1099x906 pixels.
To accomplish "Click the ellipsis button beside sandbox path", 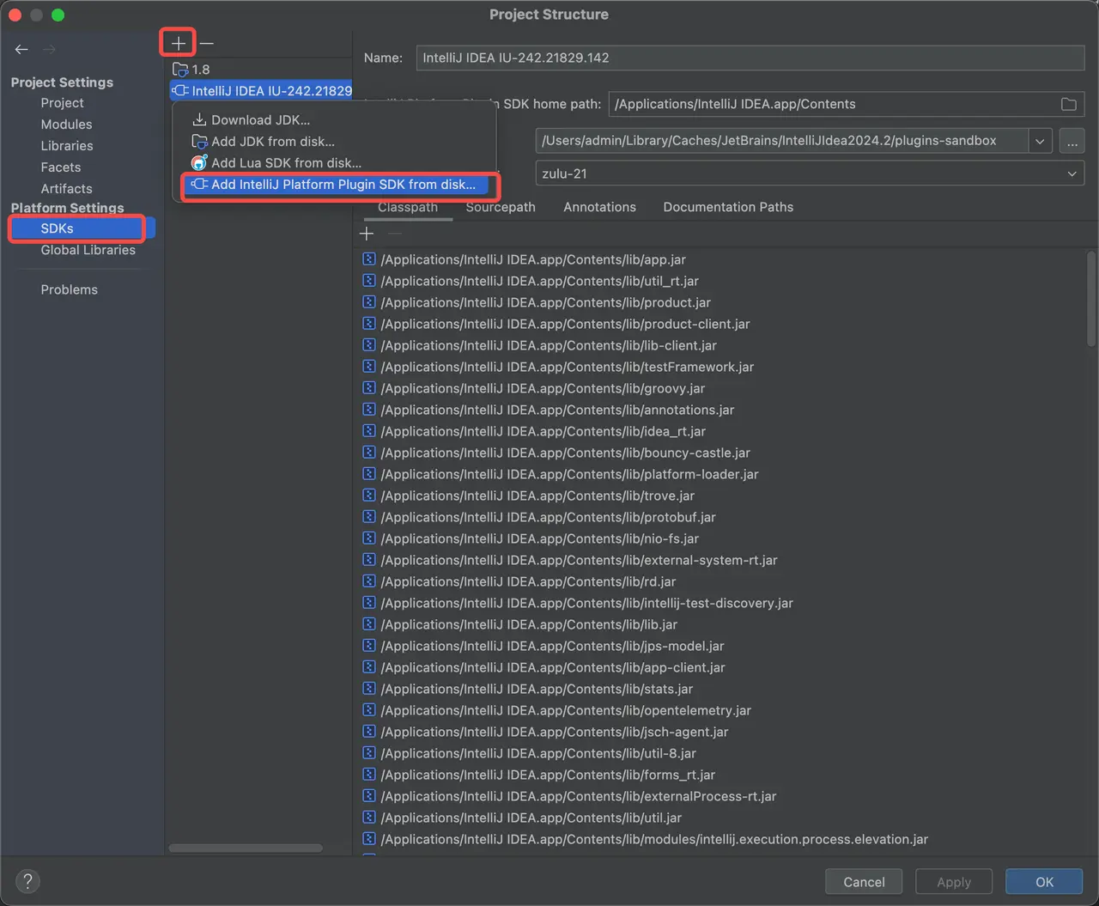I will pos(1072,141).
